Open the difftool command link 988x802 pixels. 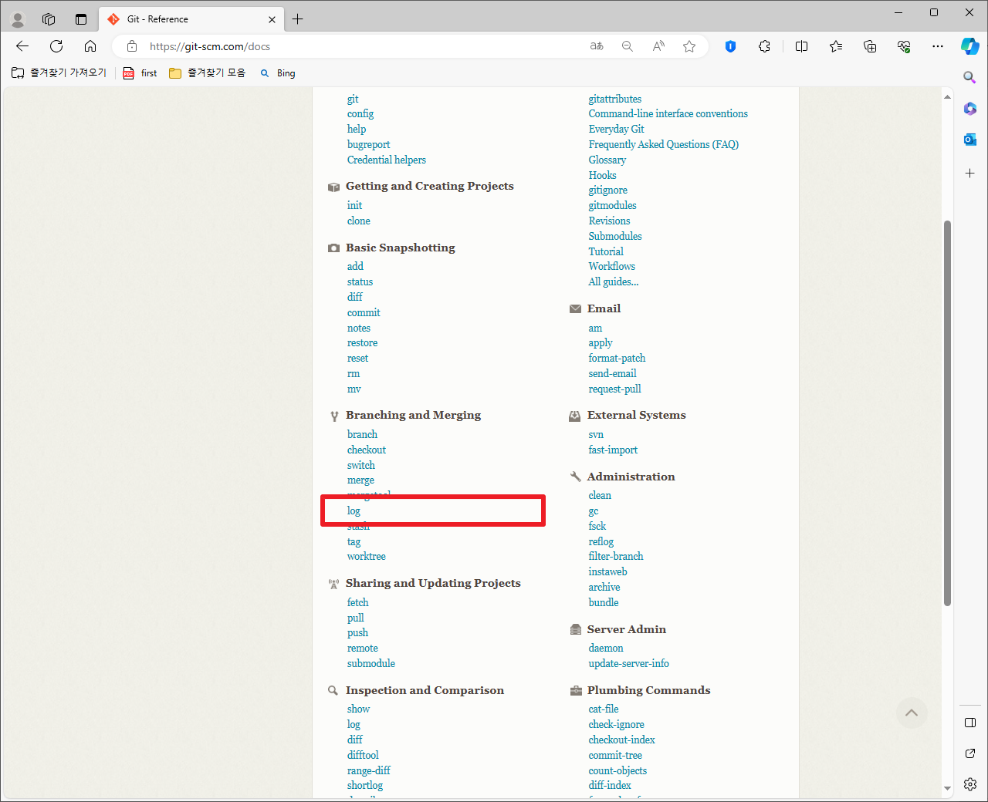[x=363, y=755]
